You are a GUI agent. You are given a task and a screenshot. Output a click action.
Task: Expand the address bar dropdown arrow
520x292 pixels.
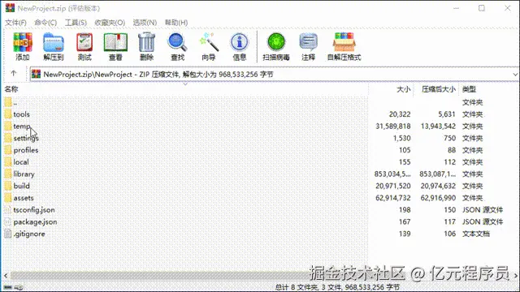[514, 74]
